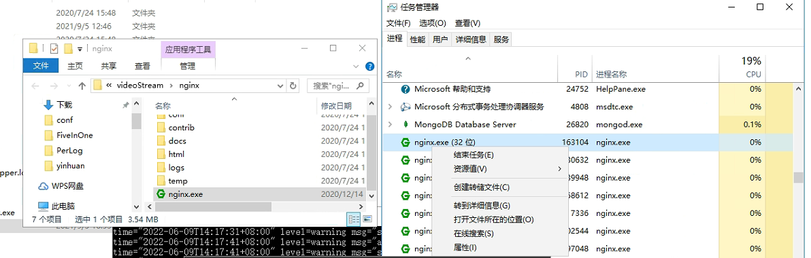Click the logs folder icon
811x258 pixels.
(161, 168)
